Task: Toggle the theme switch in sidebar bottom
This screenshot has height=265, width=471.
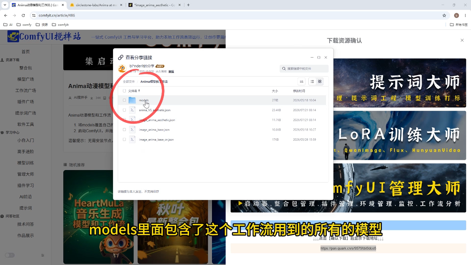Action: [x=10, y=255]
